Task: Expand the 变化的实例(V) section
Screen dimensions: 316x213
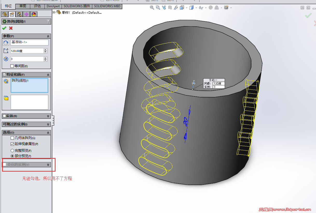Action: point(48,165)
